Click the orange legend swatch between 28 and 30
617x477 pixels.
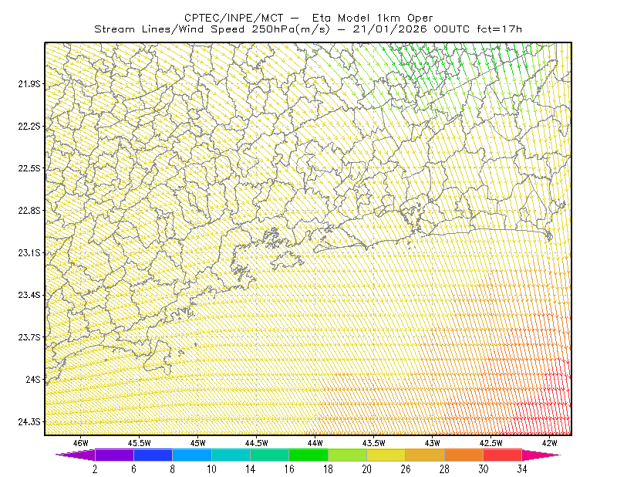click(464, 455)
